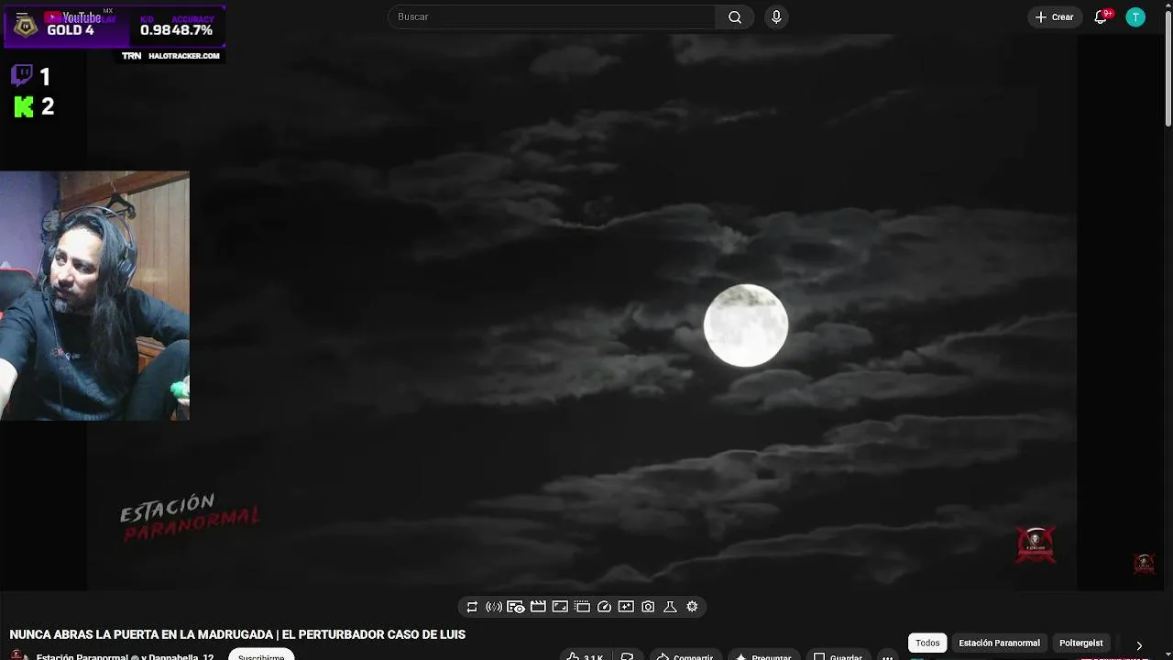Image resolution: width=1173 pixels, height=660 pixels.
Task: Select the Todos filter chip
Action: tap(927, 643)
